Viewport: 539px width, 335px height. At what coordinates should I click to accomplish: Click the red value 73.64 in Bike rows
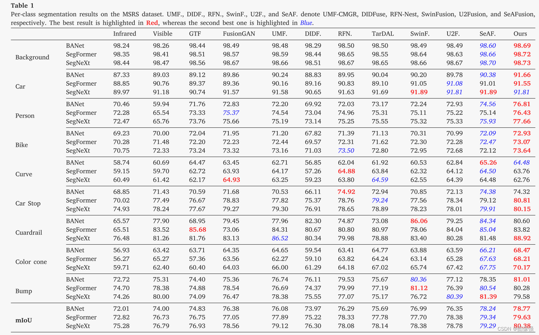(x=522, y=151)
